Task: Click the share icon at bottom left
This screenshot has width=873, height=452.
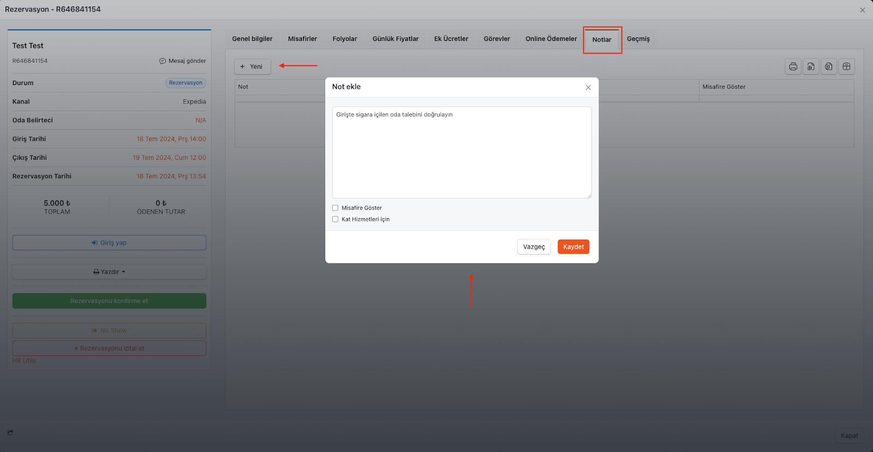Action: click(10, 432)
